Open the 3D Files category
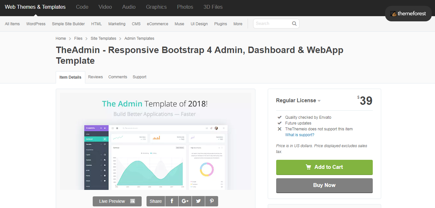The height and width of the screenshot is (208, 435). click(x=213, y=7)
